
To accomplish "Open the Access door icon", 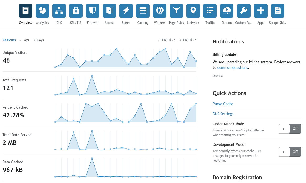I will 109,11.
